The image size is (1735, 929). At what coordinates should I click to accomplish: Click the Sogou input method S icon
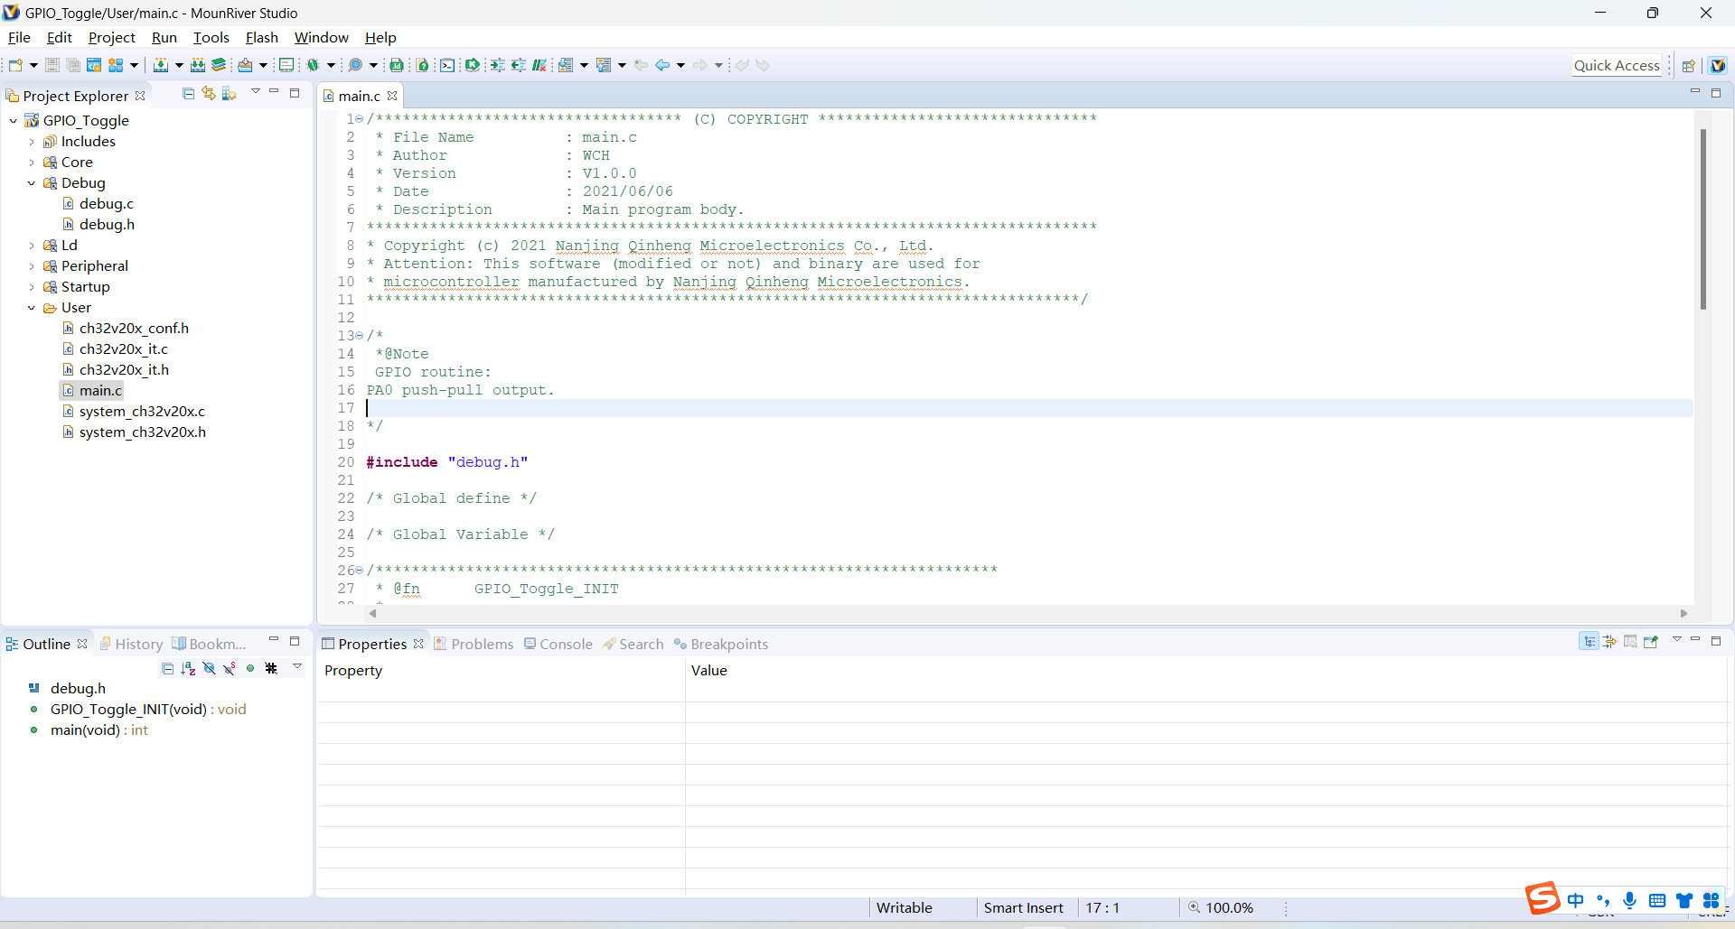point(1543,898)
